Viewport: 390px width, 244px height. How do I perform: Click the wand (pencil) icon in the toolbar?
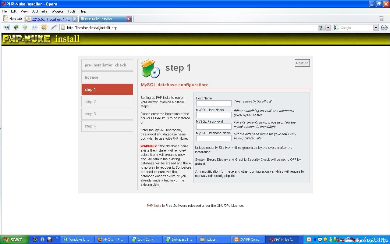(x=54, y=27)
